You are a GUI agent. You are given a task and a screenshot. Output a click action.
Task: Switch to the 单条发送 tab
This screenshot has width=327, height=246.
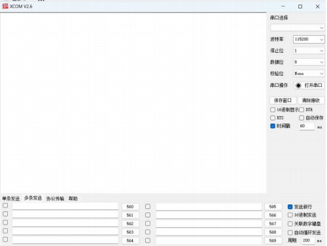(x=11, y=198)
